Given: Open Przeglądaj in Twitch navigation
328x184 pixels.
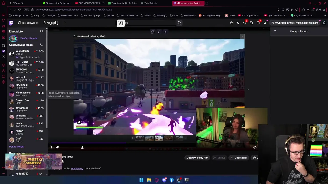Looking at the screenshot, I should pos(51,23).
